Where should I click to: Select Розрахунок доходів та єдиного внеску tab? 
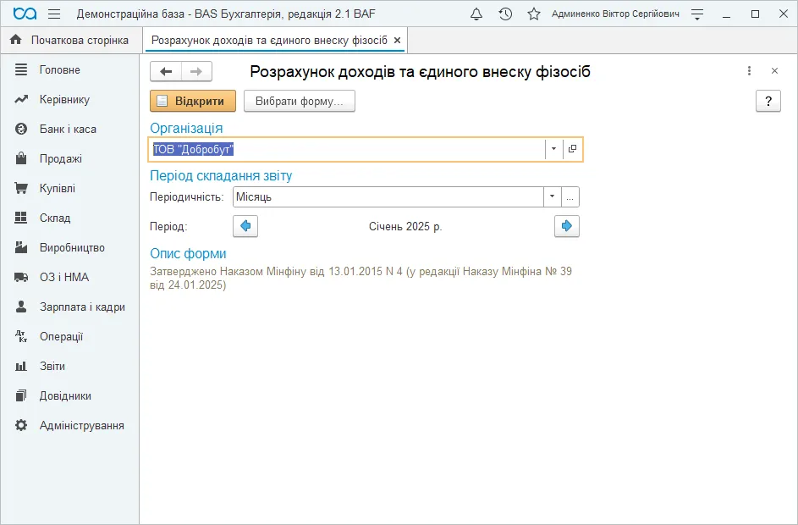269,41
